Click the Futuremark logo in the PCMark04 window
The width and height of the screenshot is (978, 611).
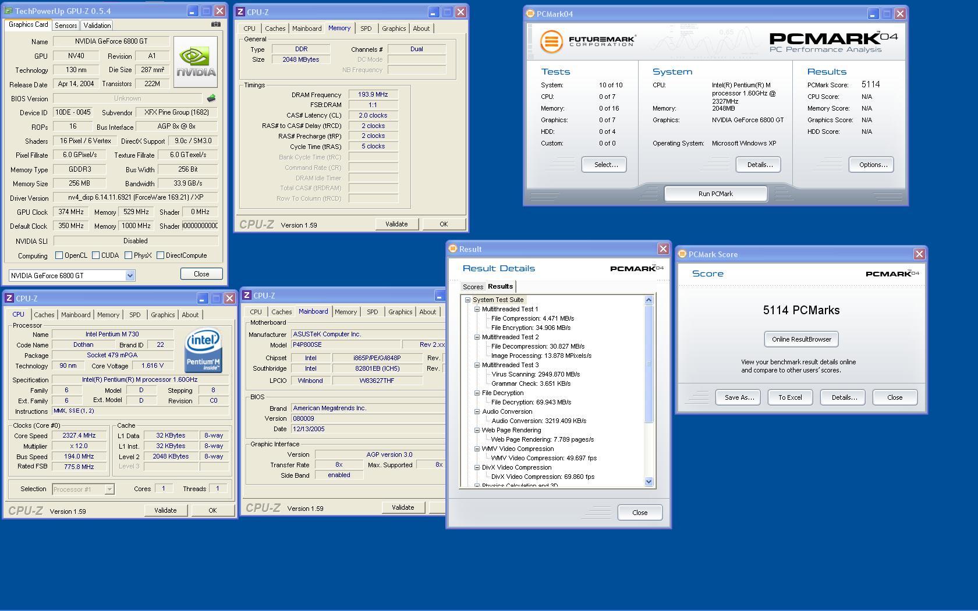[x=587, y=42]
